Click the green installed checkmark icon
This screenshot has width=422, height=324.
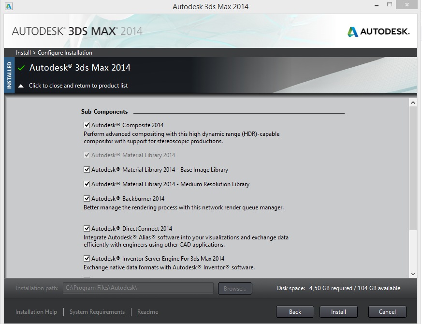(x=21, y=68)
